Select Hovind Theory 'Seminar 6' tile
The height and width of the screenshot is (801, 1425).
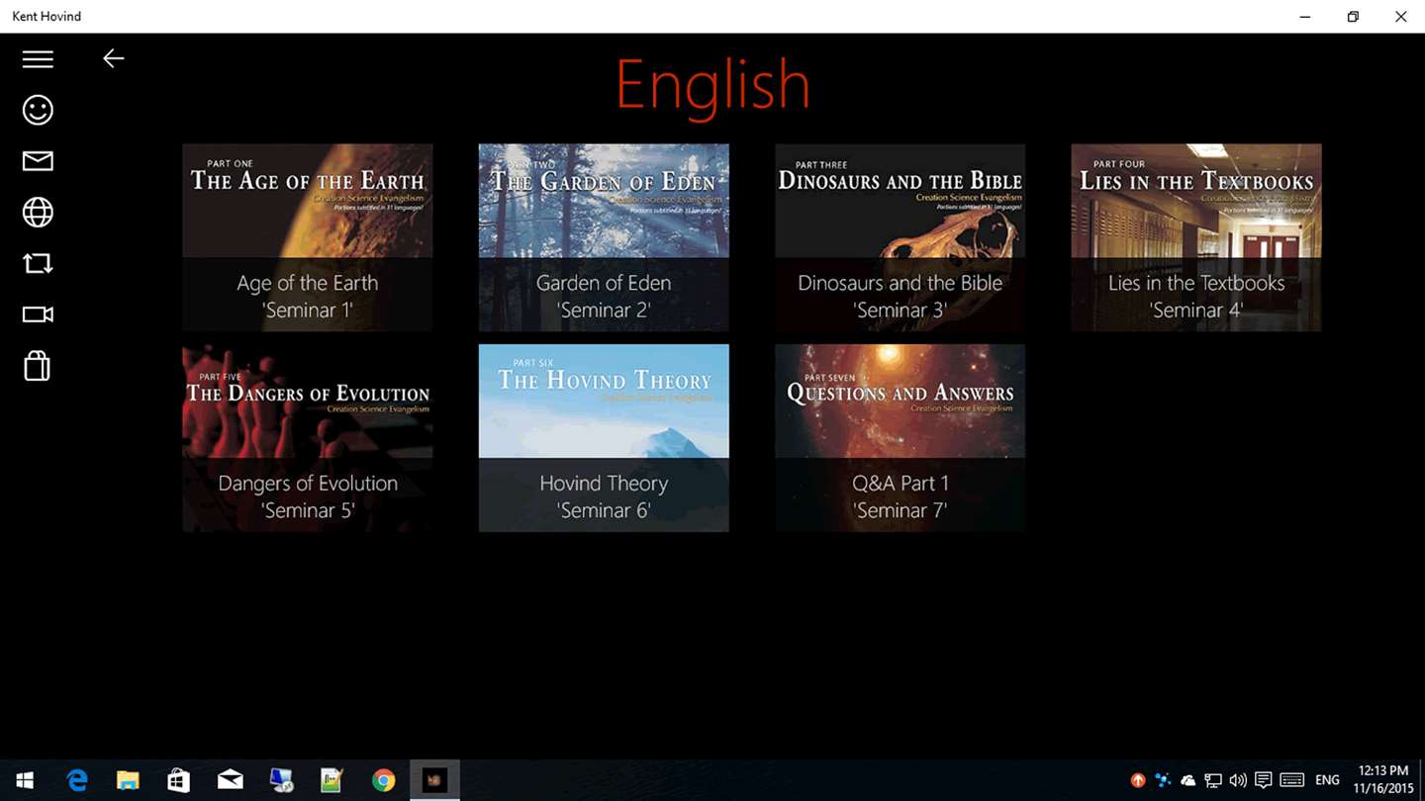coord(604,438)
